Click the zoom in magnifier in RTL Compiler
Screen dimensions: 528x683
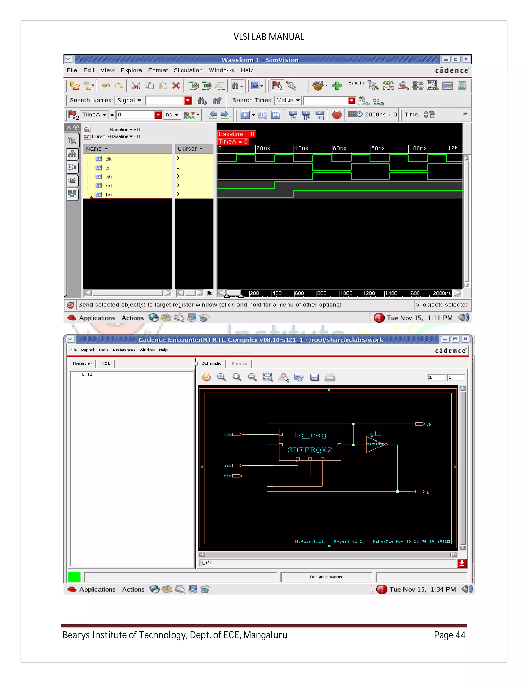(x=237, y=377)
